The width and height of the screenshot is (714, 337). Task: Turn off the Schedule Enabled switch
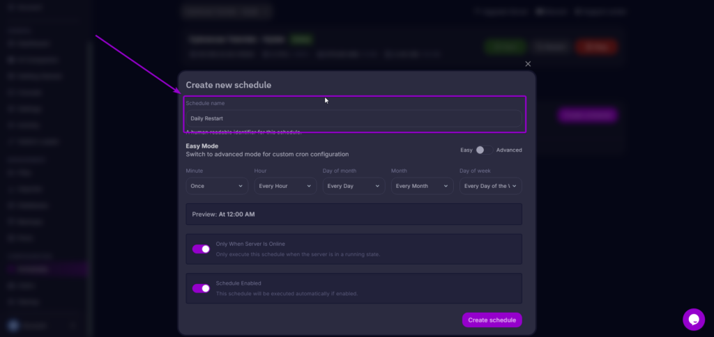tap(201, 288)
